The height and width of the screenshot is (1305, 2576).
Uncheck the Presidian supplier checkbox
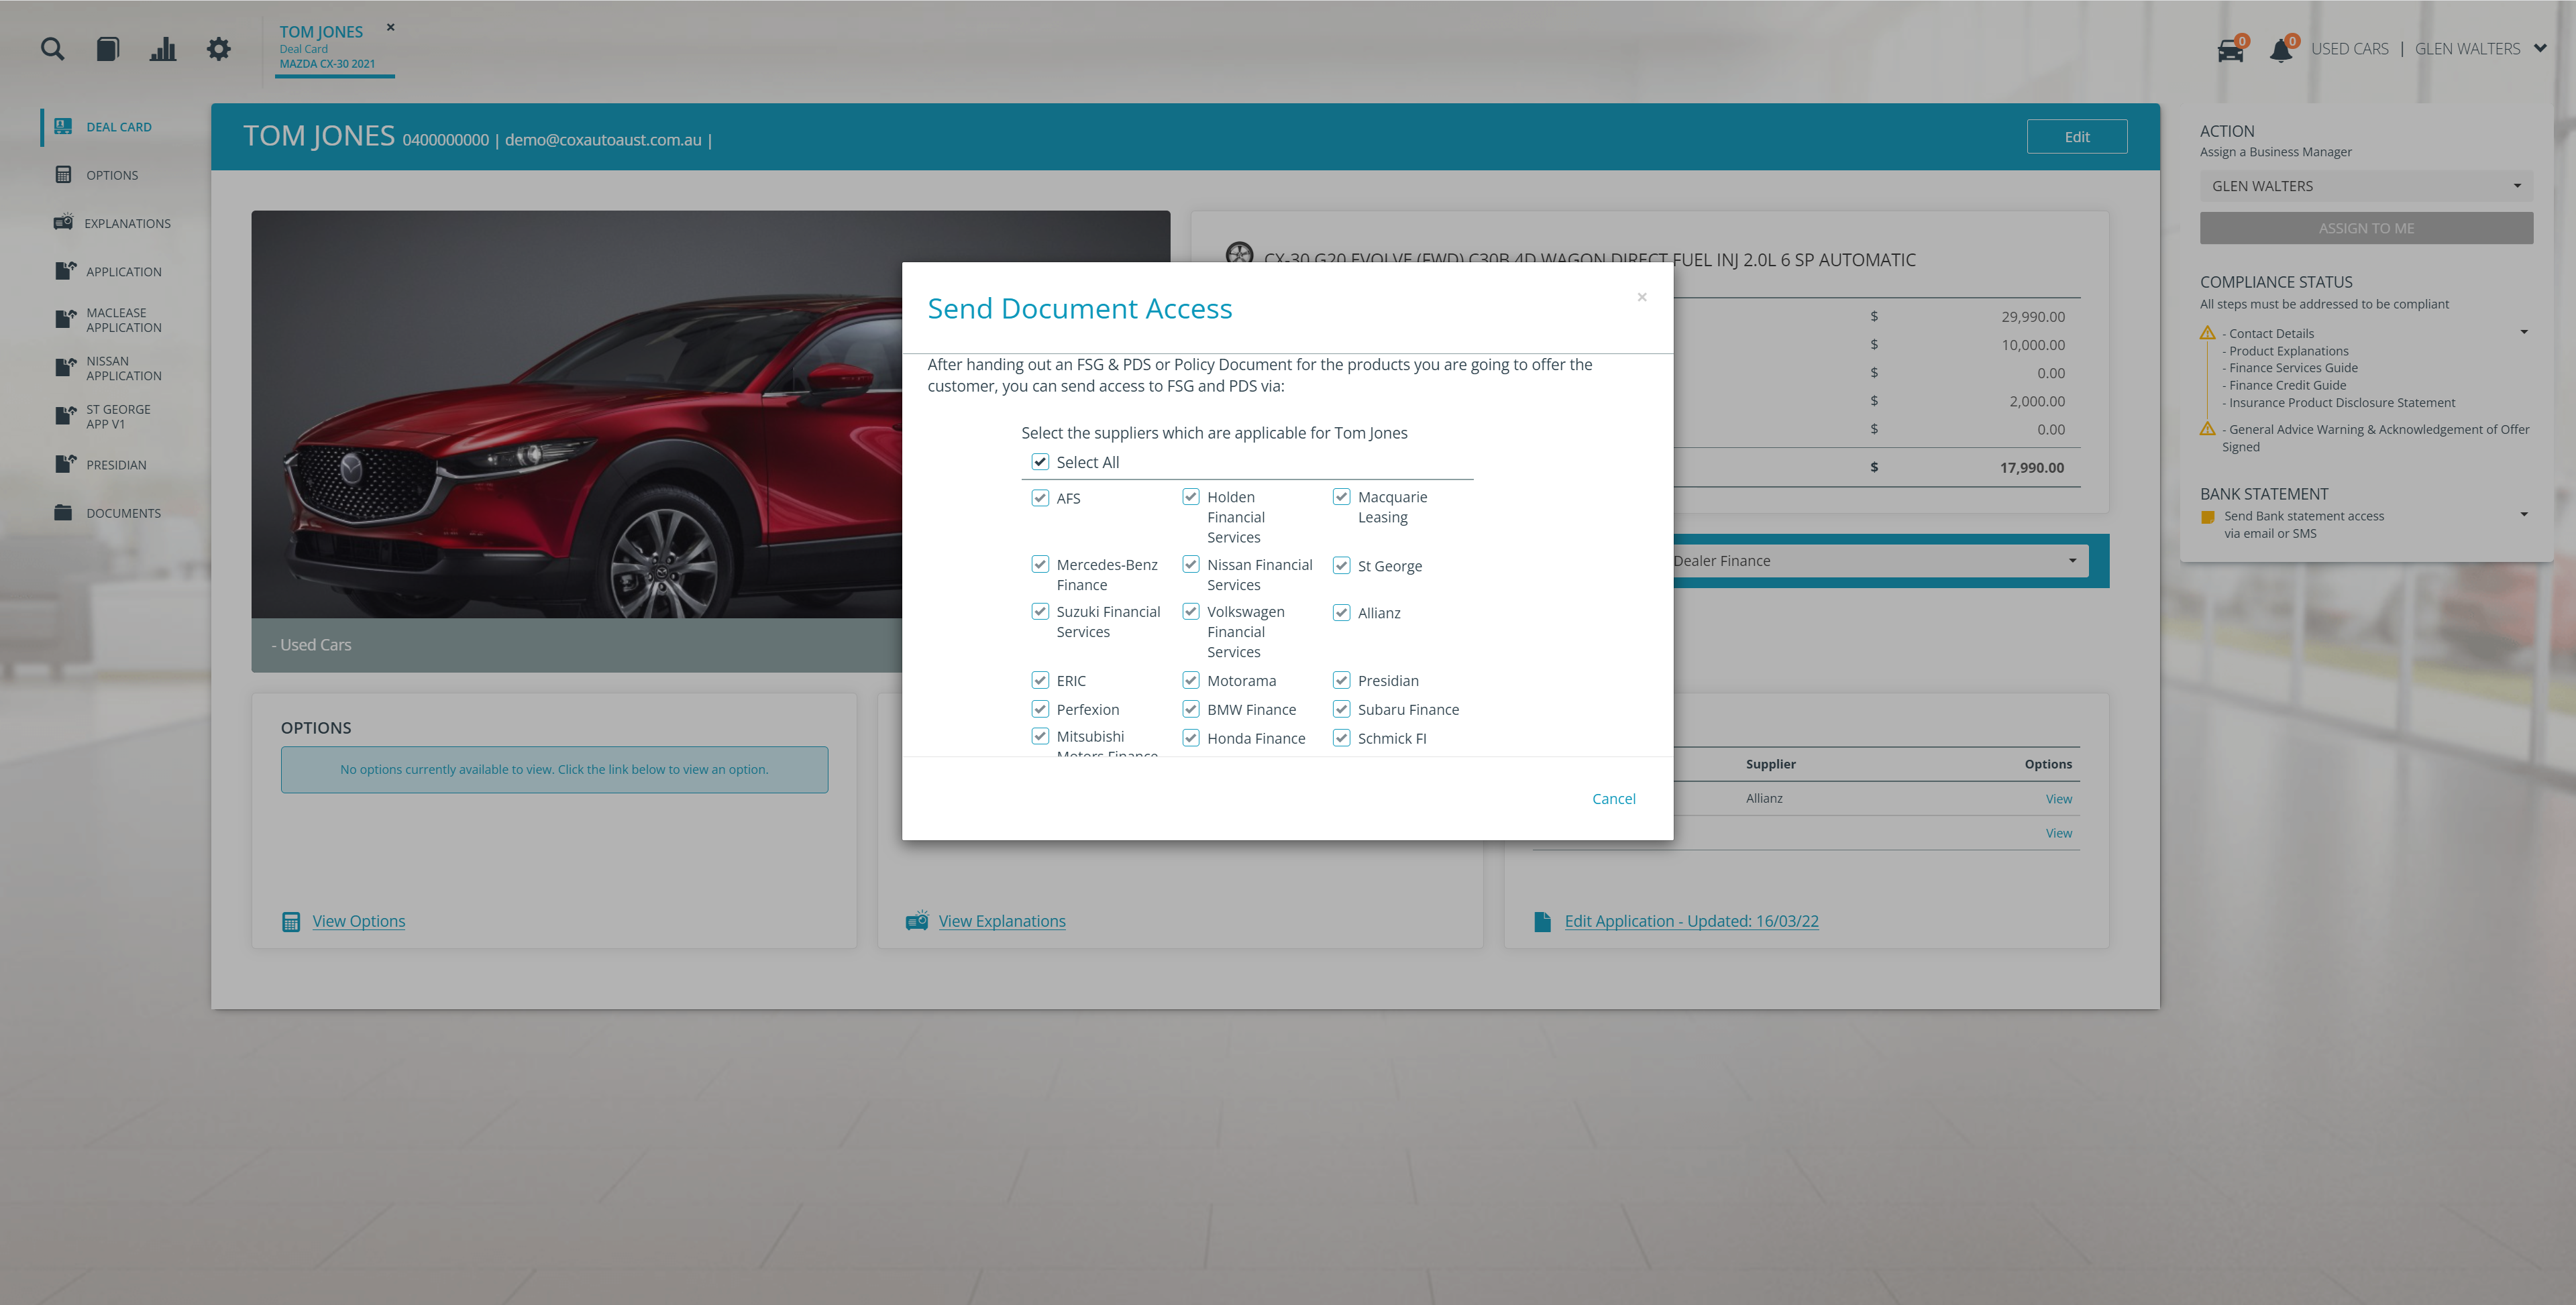(x=1342, y=681)
